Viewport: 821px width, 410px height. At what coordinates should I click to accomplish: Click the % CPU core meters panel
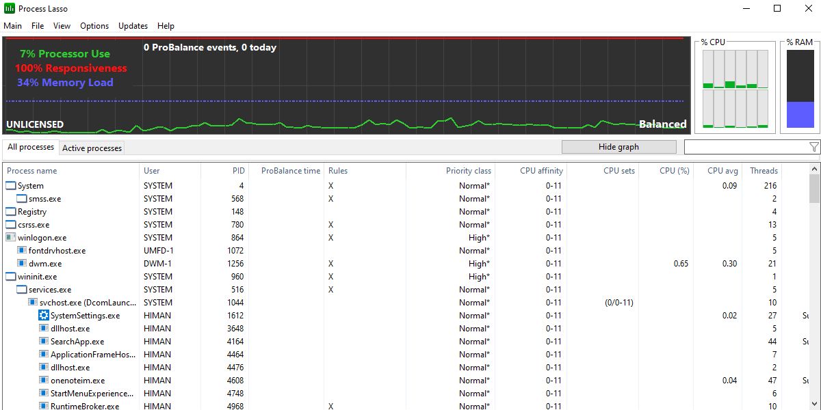[735, 89]
